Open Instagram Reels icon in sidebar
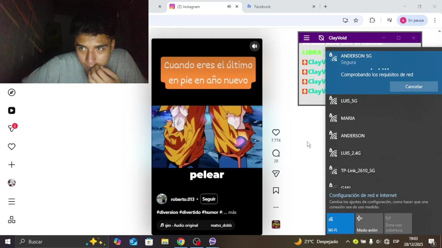 click(x=12, y=111)
